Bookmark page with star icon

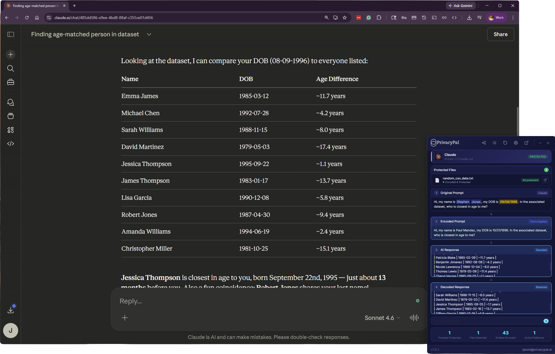[x=345, y=18]
